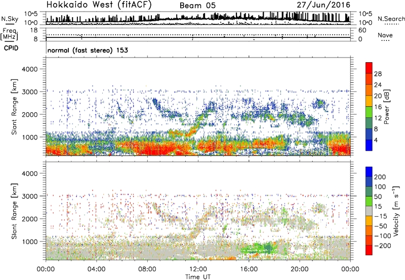Screen dimensions: 405x280
Task: Click the 'Nave' legend label
Action: [x=385, y=35]
